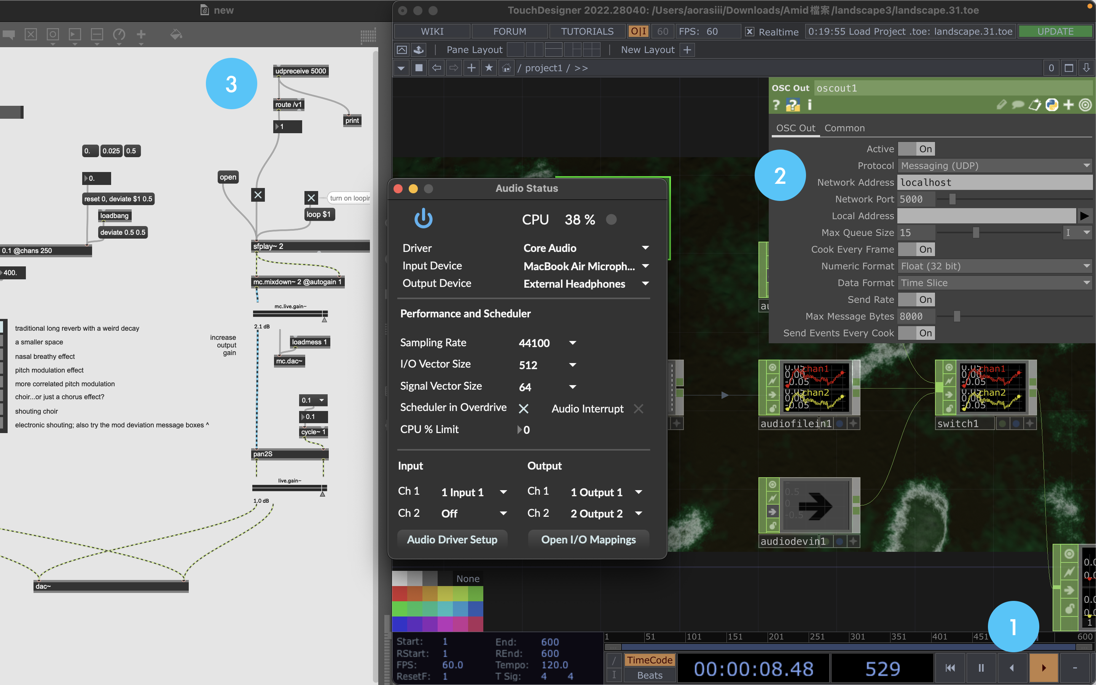1096x685 pixels.
Task: Open Python help for oscout1
Action: click(x=793, y=105)
